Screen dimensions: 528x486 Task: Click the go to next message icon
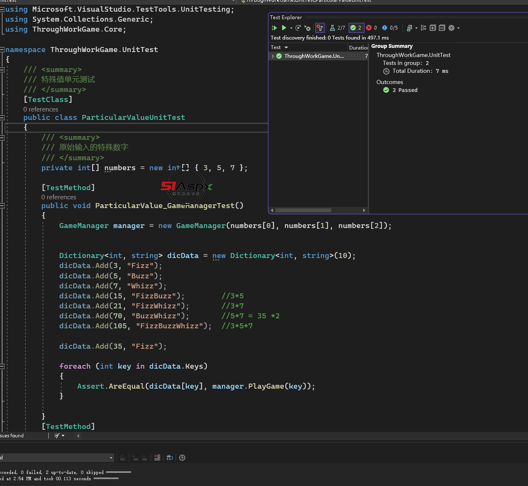coord(144,458)
